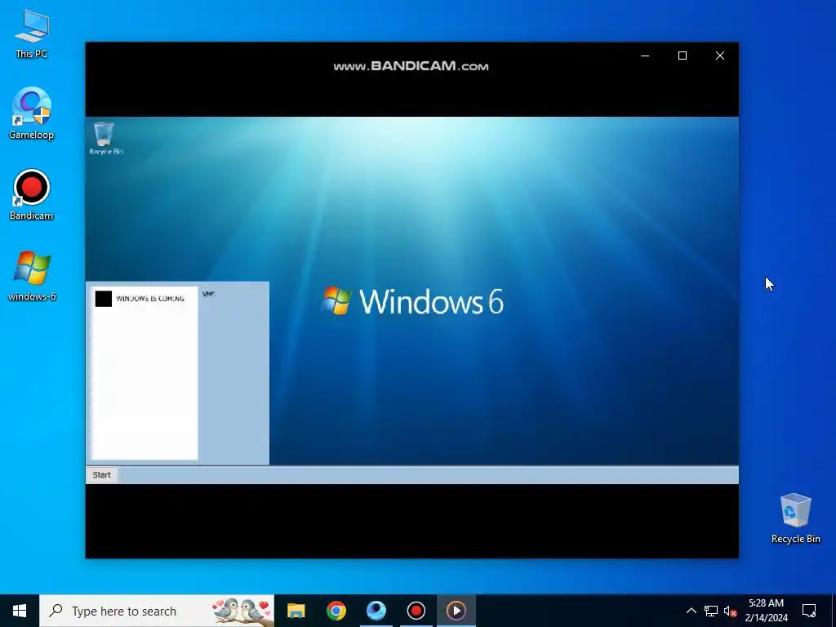Open Gameloop from the taskbar
The image size is (836, 627).
(x=376, y=611)
